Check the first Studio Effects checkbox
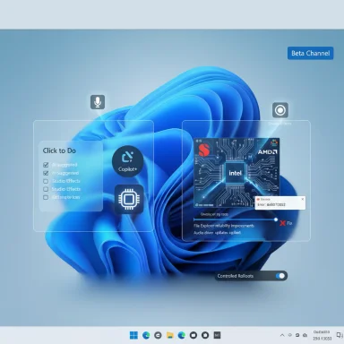This screenshot has height=344, width=344. click(46, 181)
